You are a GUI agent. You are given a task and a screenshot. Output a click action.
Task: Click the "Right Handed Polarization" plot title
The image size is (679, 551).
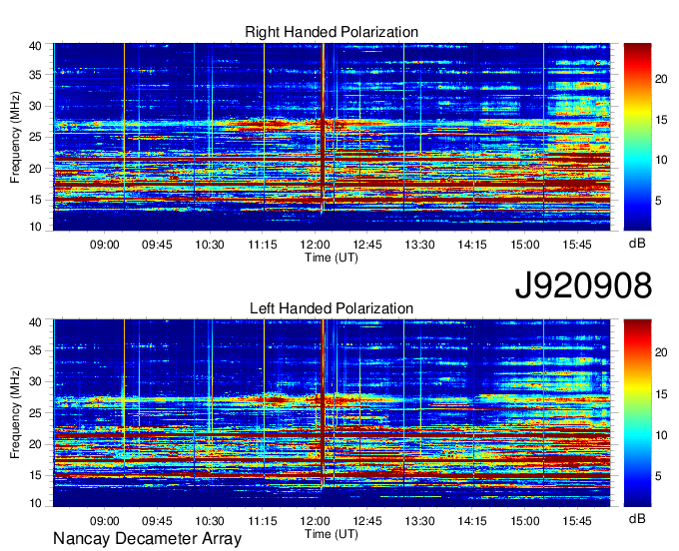pos(332,32)
